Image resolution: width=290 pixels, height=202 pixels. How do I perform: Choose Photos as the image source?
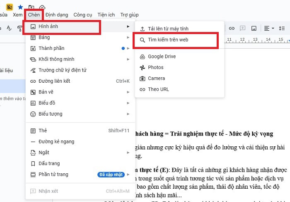pos(156,67)
